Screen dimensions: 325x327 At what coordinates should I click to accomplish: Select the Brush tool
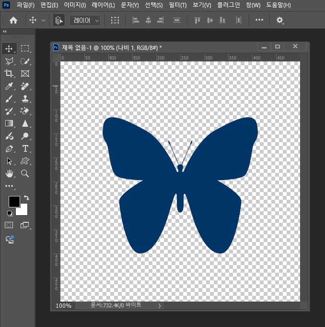9,98
